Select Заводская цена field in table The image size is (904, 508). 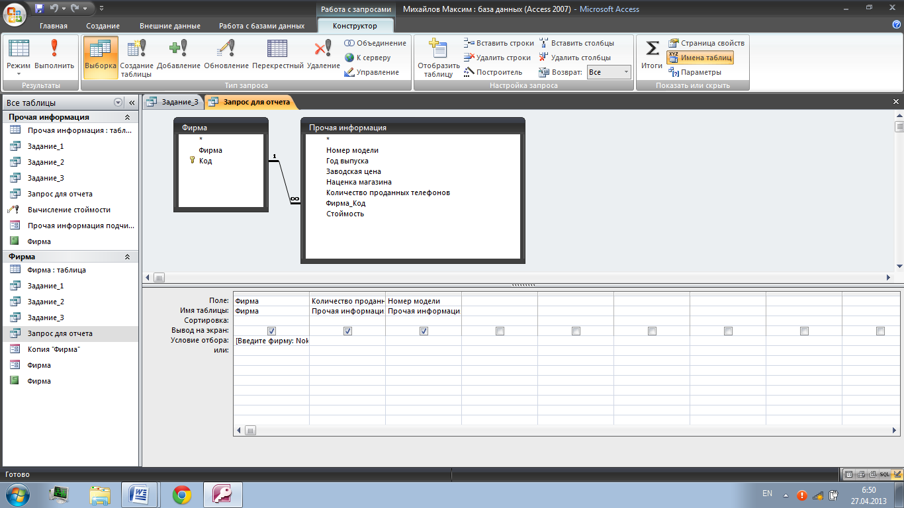(x=353, y=171)
